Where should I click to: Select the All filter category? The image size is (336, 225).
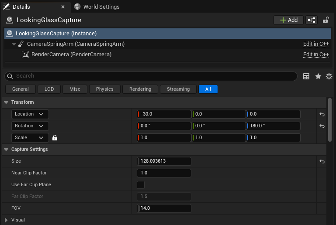(208, 89)
